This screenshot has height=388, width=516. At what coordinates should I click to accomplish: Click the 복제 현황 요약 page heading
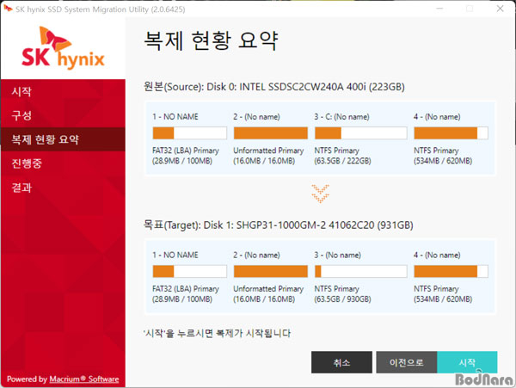tap(212, 40)
